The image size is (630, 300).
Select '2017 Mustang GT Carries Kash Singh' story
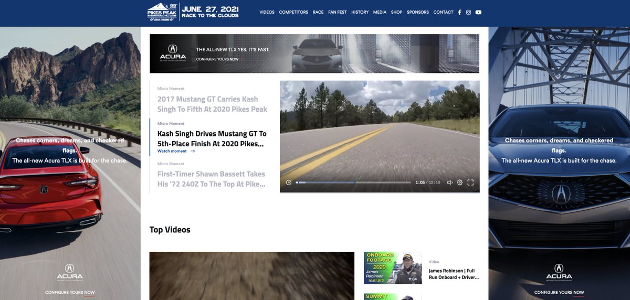click(212, 104)
